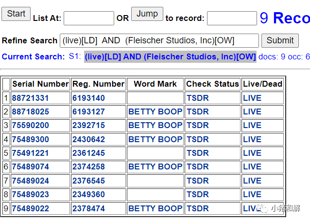Open registration number 6193140

[x=88, y=98]
